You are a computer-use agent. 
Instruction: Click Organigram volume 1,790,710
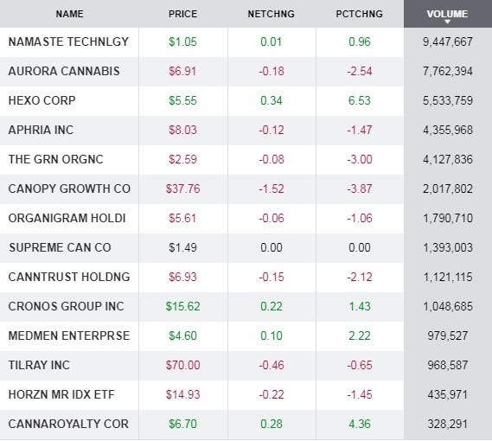tap(447, 218)
